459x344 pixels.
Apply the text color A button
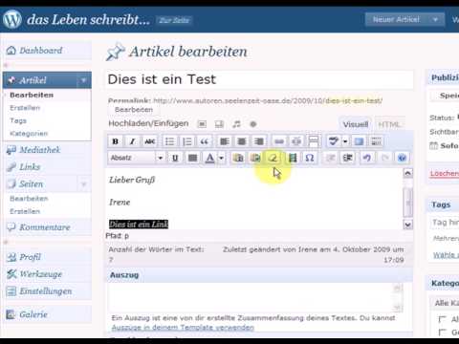[x=209, y=158]
